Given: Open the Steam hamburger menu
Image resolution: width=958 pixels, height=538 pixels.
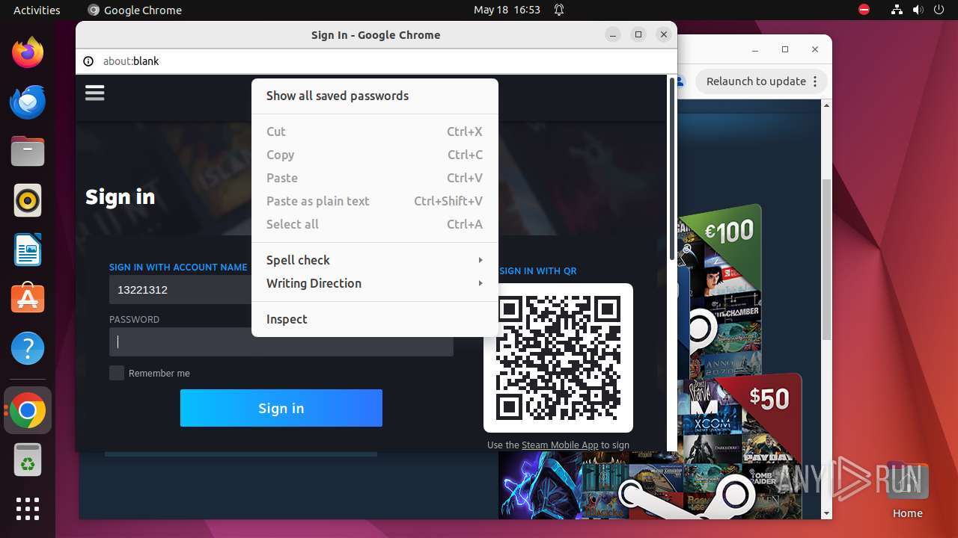Looking at the screenshot, I should 94,93.
